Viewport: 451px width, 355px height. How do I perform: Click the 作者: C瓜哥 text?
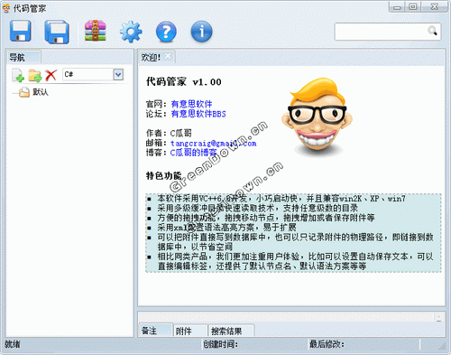tap(169, 133)
